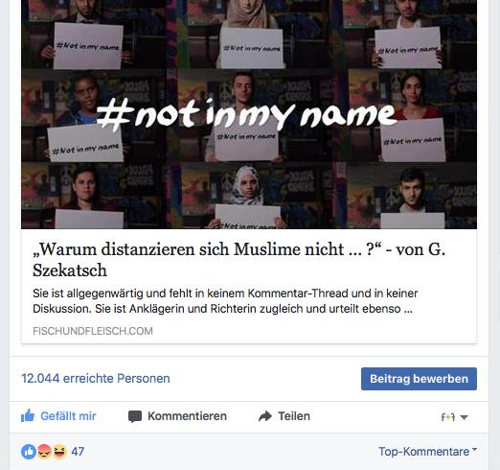
Task: Select the Teilen action label
Action: pyautogui.click(x=294, y=416)
